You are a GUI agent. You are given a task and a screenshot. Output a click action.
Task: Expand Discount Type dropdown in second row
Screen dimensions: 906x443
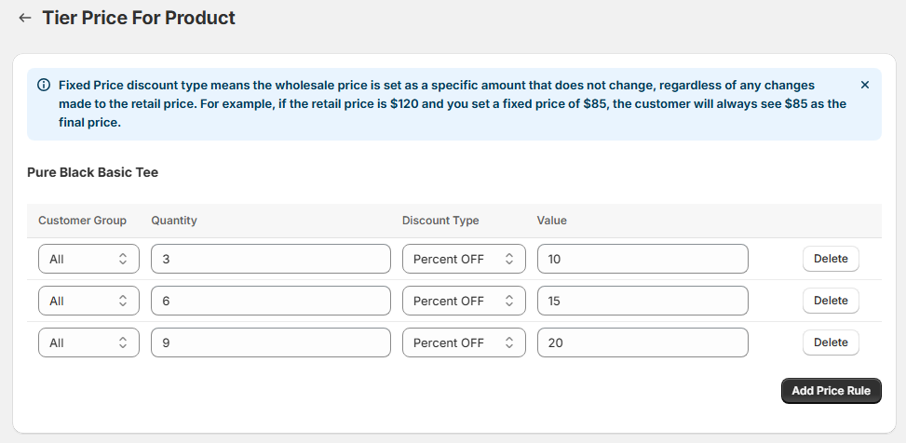(x=464, y=301)
